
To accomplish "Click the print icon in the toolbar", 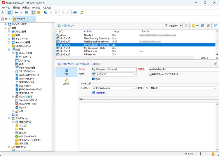I will (75, 12).
